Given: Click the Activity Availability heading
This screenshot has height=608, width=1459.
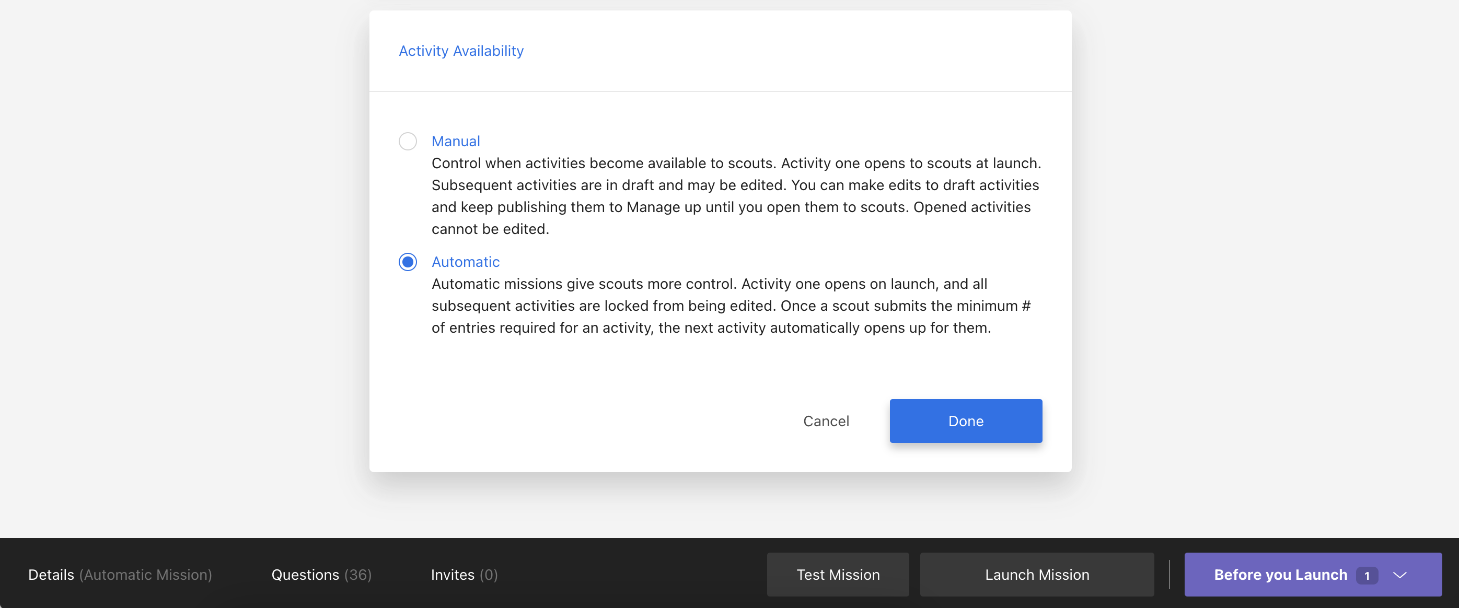Looking at the screenshot, I should point(461,51).
